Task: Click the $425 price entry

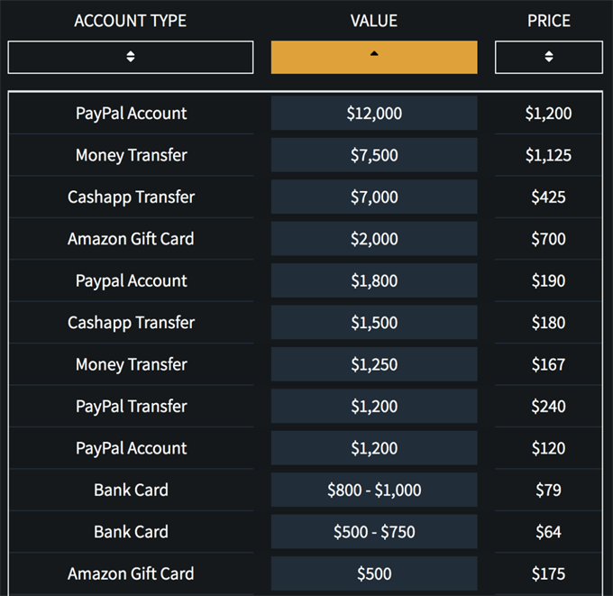Action: (x=548, y=197)
